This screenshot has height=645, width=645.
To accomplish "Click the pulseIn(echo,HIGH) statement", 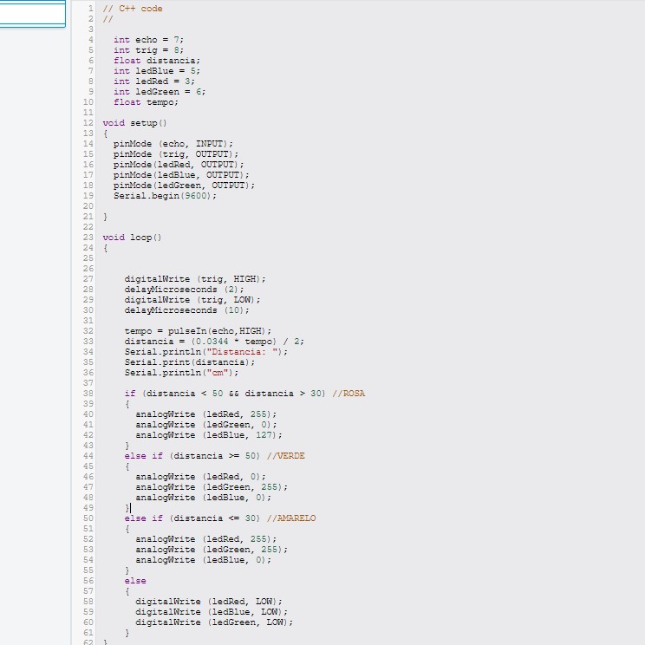I will [198, 331].
